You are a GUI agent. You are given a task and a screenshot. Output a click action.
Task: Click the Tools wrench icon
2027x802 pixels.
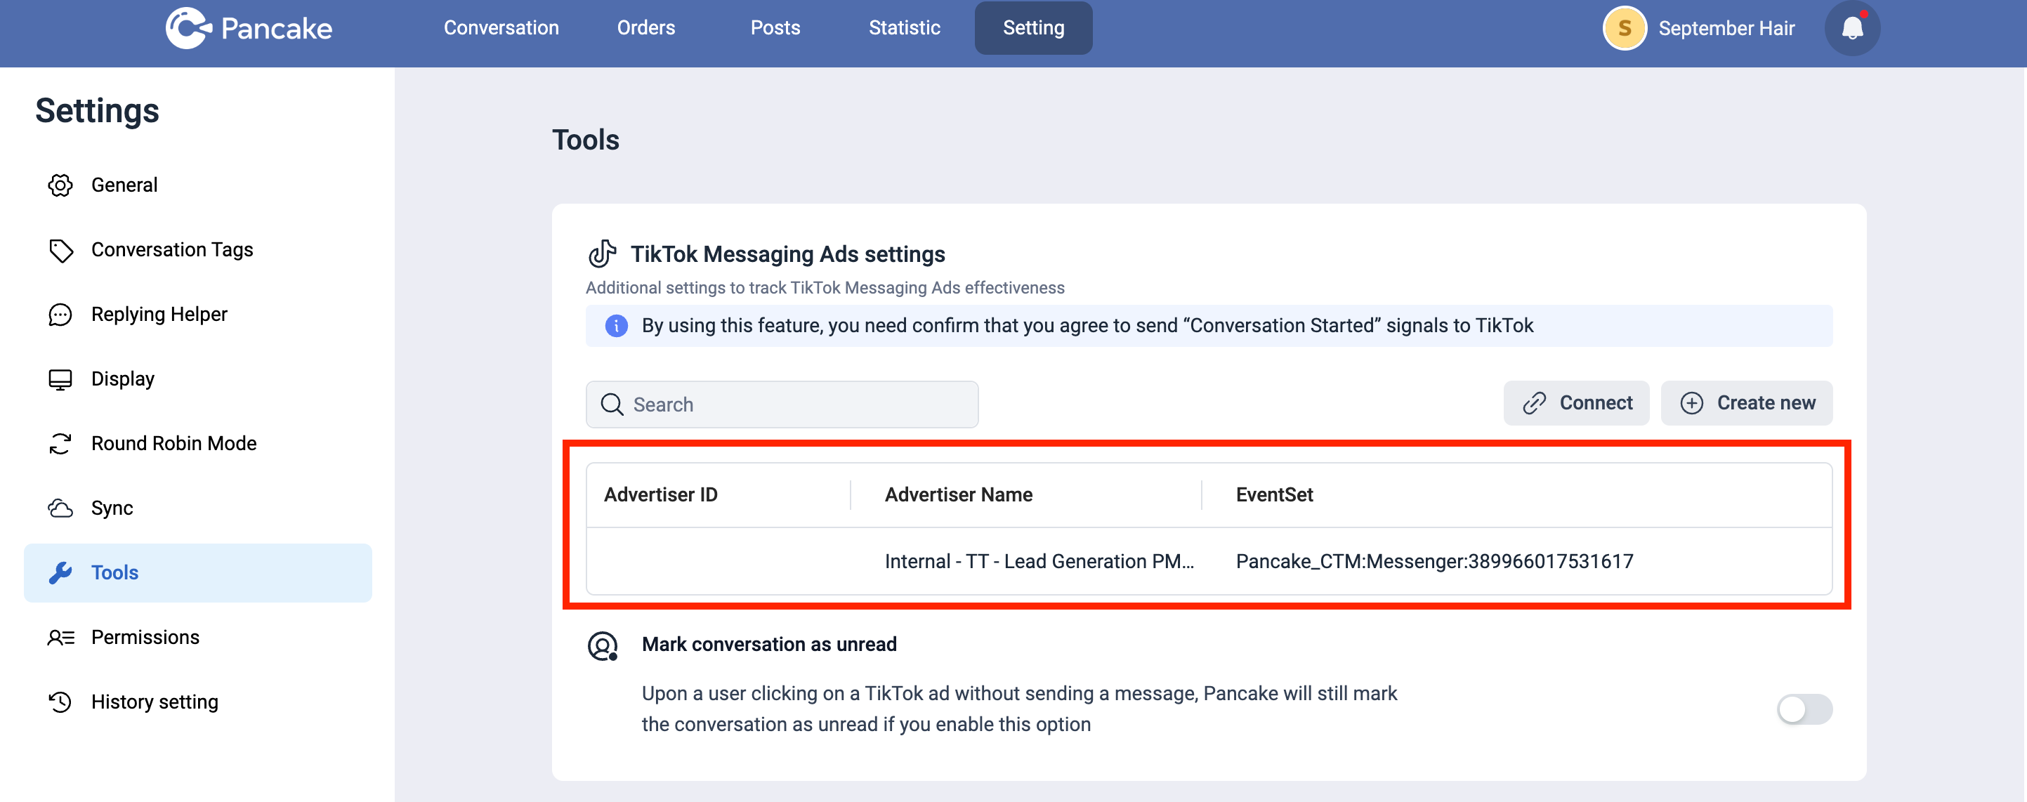(60, 572)
